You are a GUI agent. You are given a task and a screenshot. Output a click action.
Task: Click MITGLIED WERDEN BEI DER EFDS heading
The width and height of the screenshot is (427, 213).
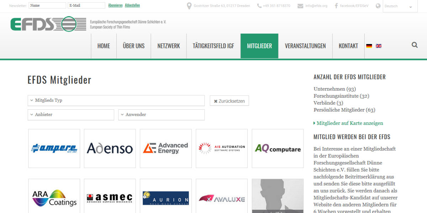point(352,137)
